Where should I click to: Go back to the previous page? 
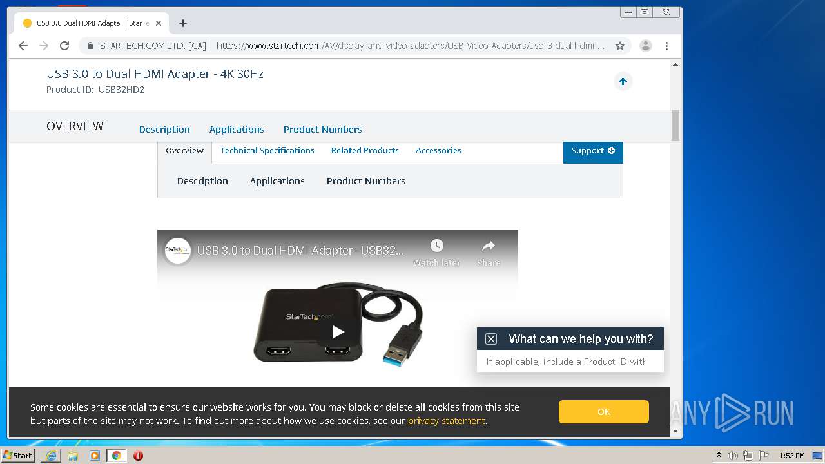23,46
